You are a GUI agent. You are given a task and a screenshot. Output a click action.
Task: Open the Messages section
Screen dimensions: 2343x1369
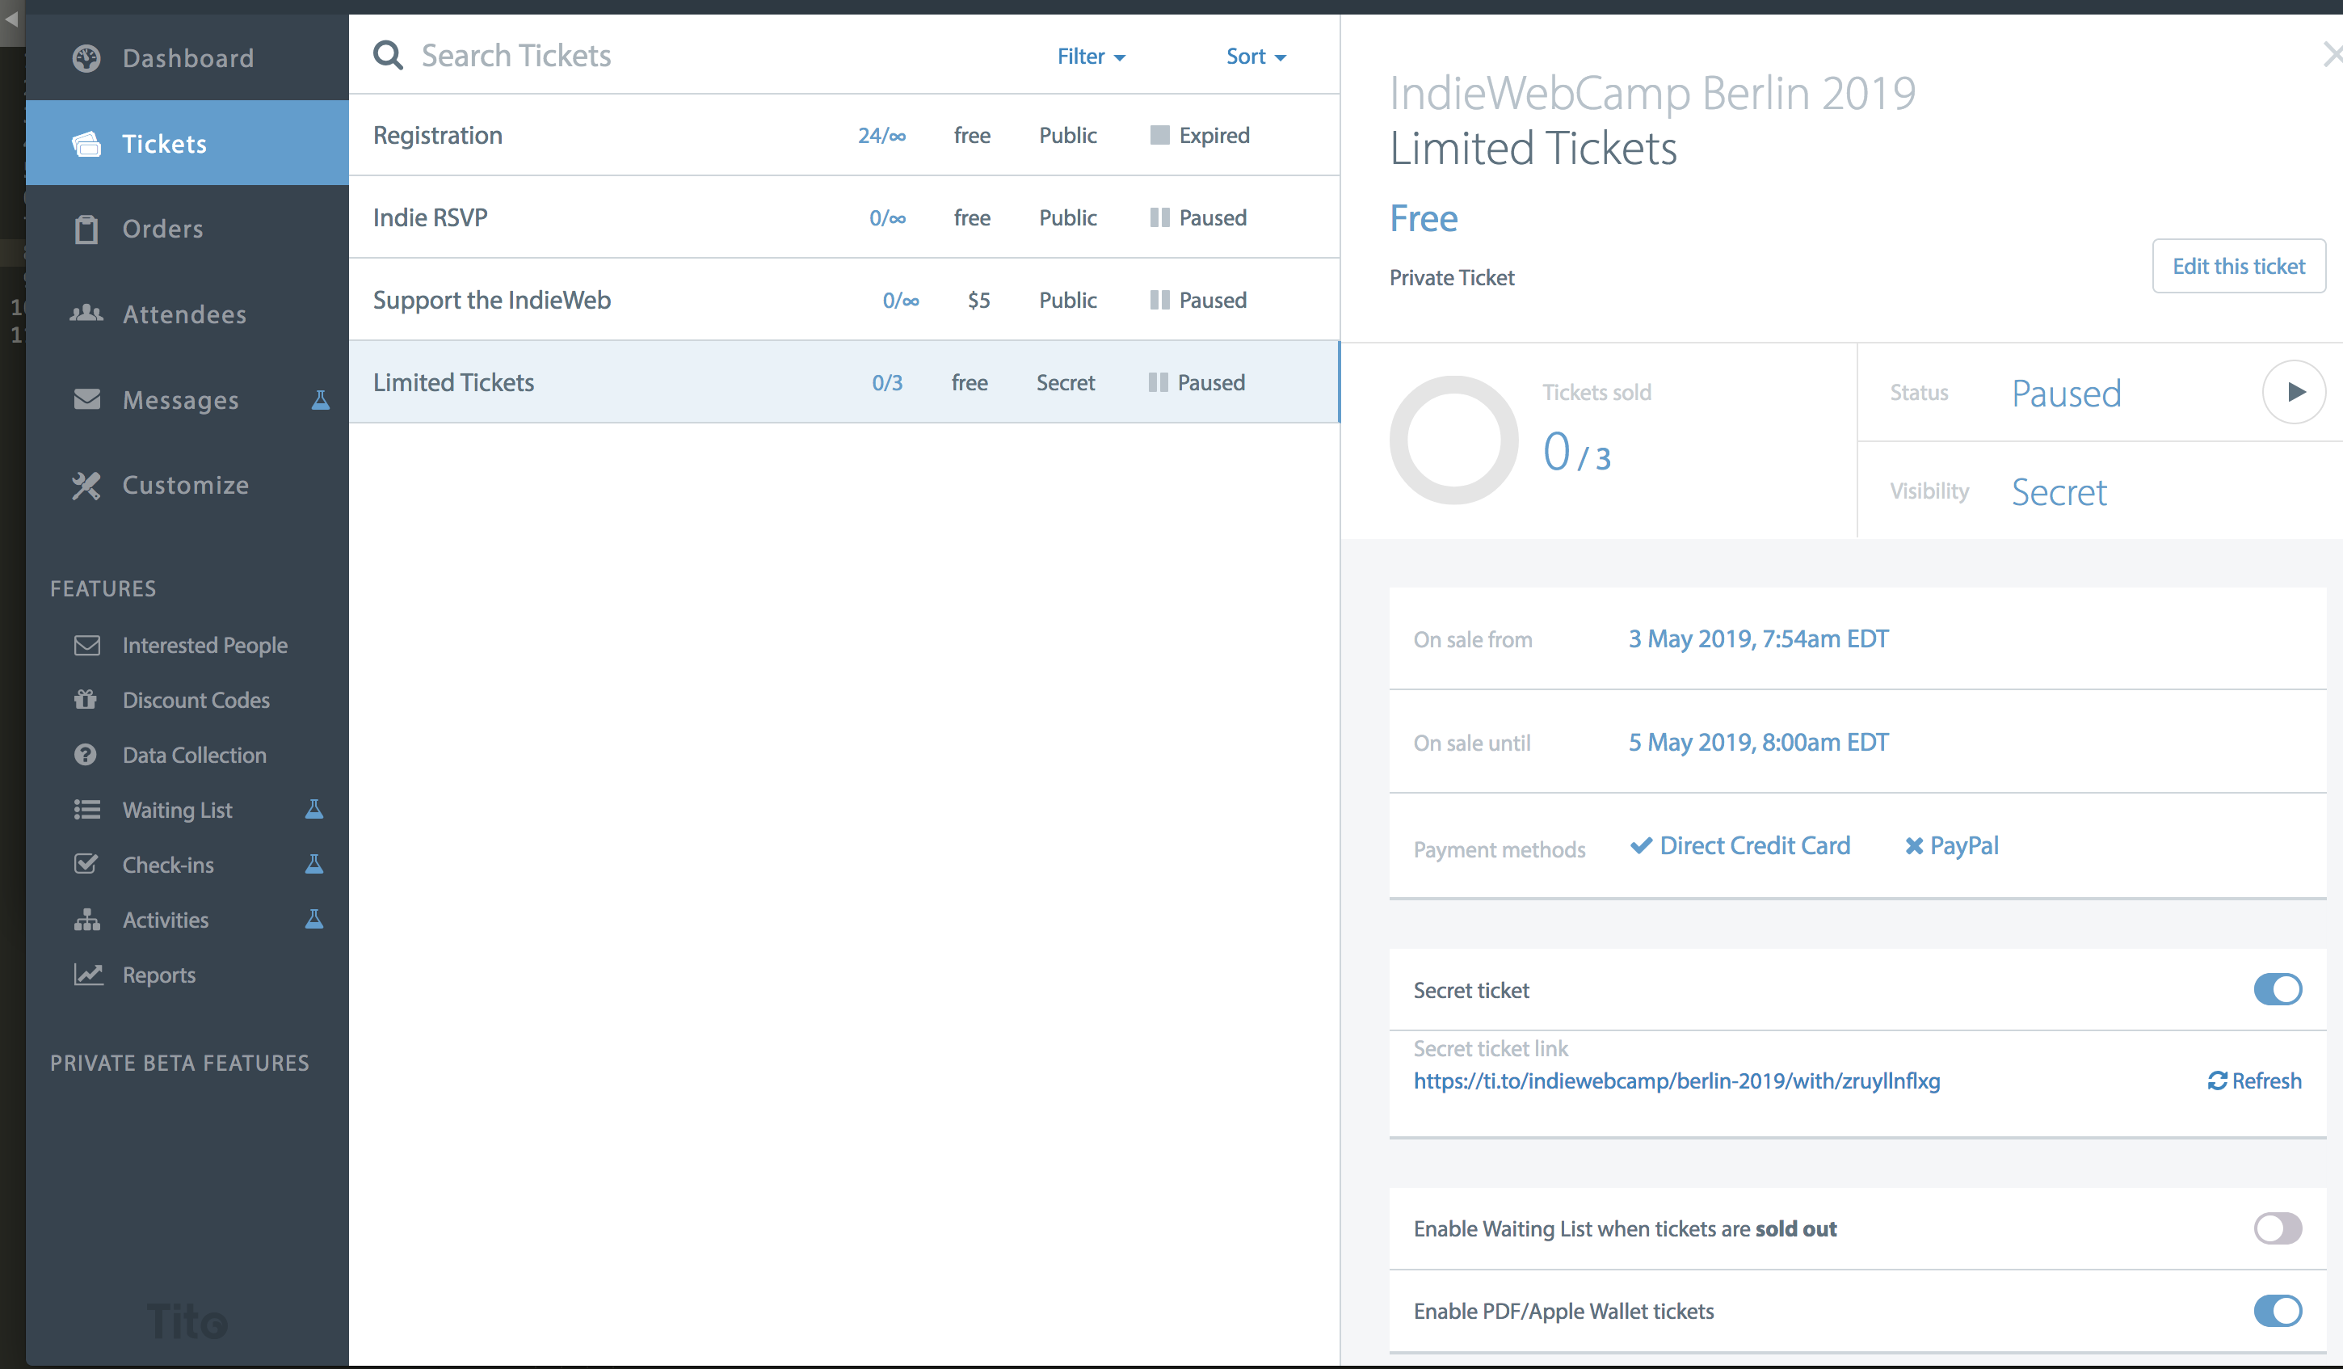pyautogui.click(x=187, y=400)
